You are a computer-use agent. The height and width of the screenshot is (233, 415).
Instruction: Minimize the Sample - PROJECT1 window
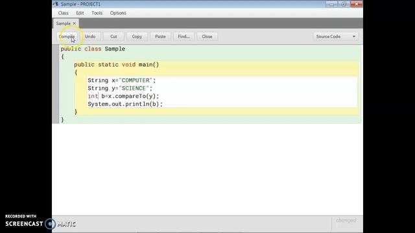pyautogui.click(x=331, y=4)
